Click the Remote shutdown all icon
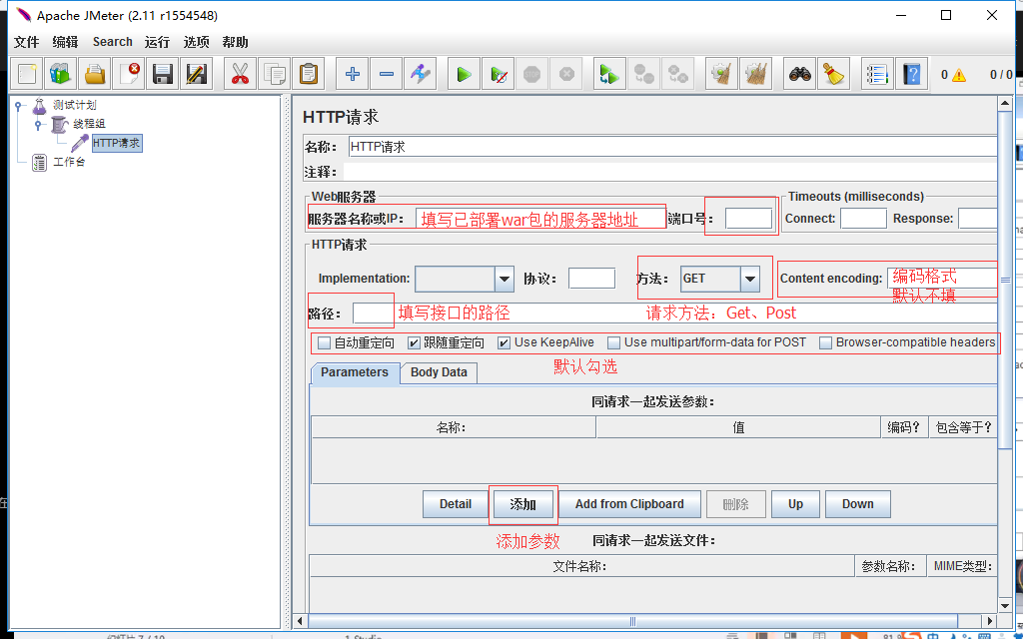The image size is (1023, 639). point(677,74)
